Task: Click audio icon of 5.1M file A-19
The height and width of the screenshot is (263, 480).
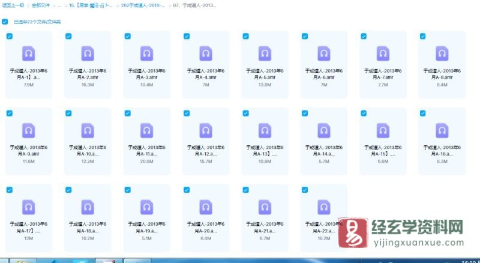Action: pos(146,207)
